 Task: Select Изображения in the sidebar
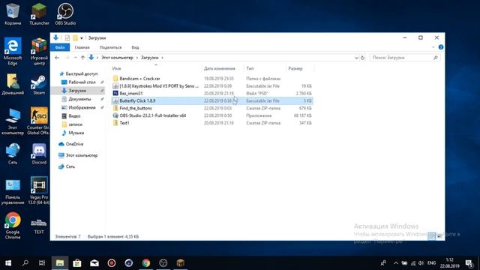[x=82, y=107]
